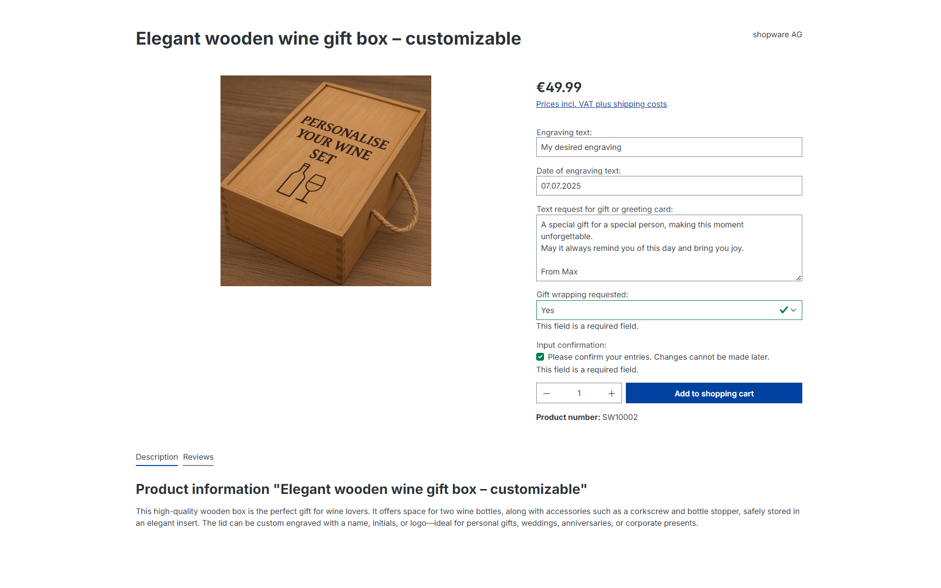Click the plus icon to increase quantity
Viewport: 941px width, 588px height.
612,393
